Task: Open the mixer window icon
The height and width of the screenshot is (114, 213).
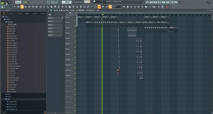Action: point(44,7)
